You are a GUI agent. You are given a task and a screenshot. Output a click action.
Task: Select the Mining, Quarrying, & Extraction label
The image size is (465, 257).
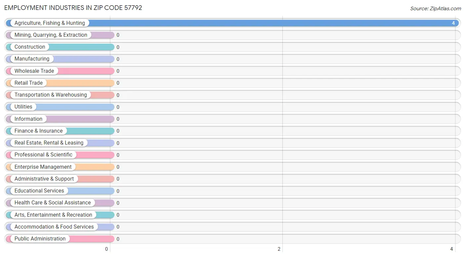coord(51,35)
